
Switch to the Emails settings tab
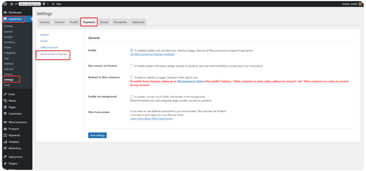[104, 22]
